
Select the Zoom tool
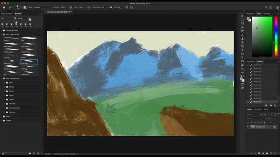pos(242,69)
